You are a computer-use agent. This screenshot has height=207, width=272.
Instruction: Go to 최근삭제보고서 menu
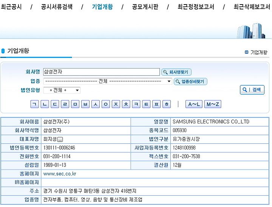click(x=252, y=7)
